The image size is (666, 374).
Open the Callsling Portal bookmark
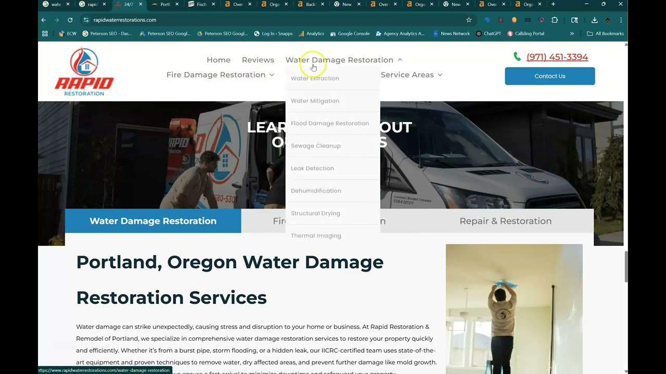tap(526, 33)
